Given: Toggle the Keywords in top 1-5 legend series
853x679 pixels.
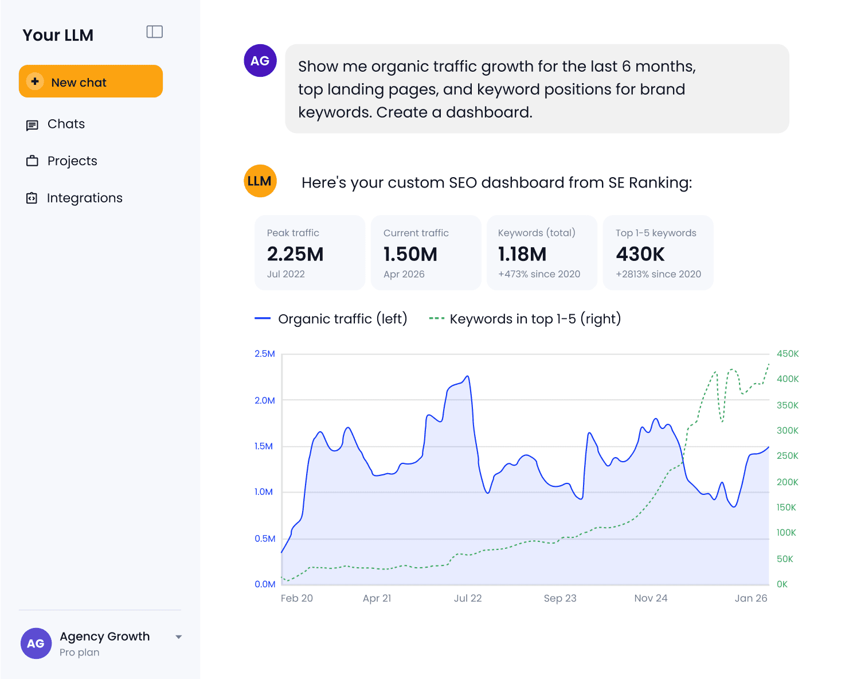Looking at the screenshot, I should click(525, 319).
